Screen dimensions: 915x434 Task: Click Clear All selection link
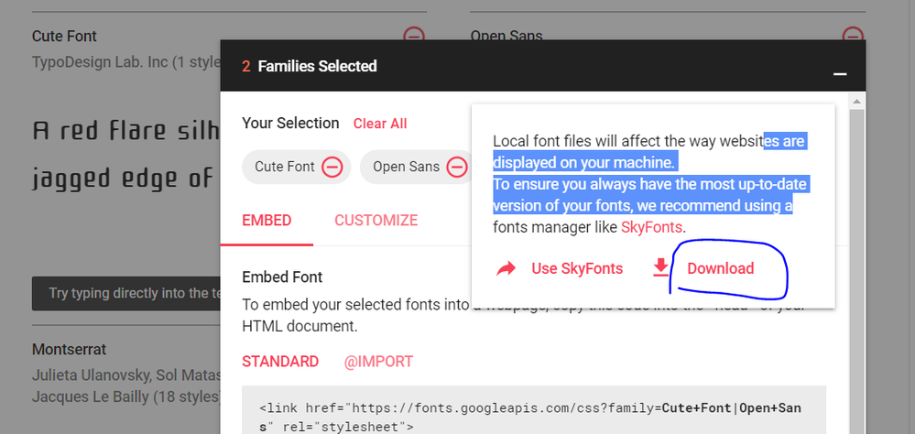coord(380,124)
